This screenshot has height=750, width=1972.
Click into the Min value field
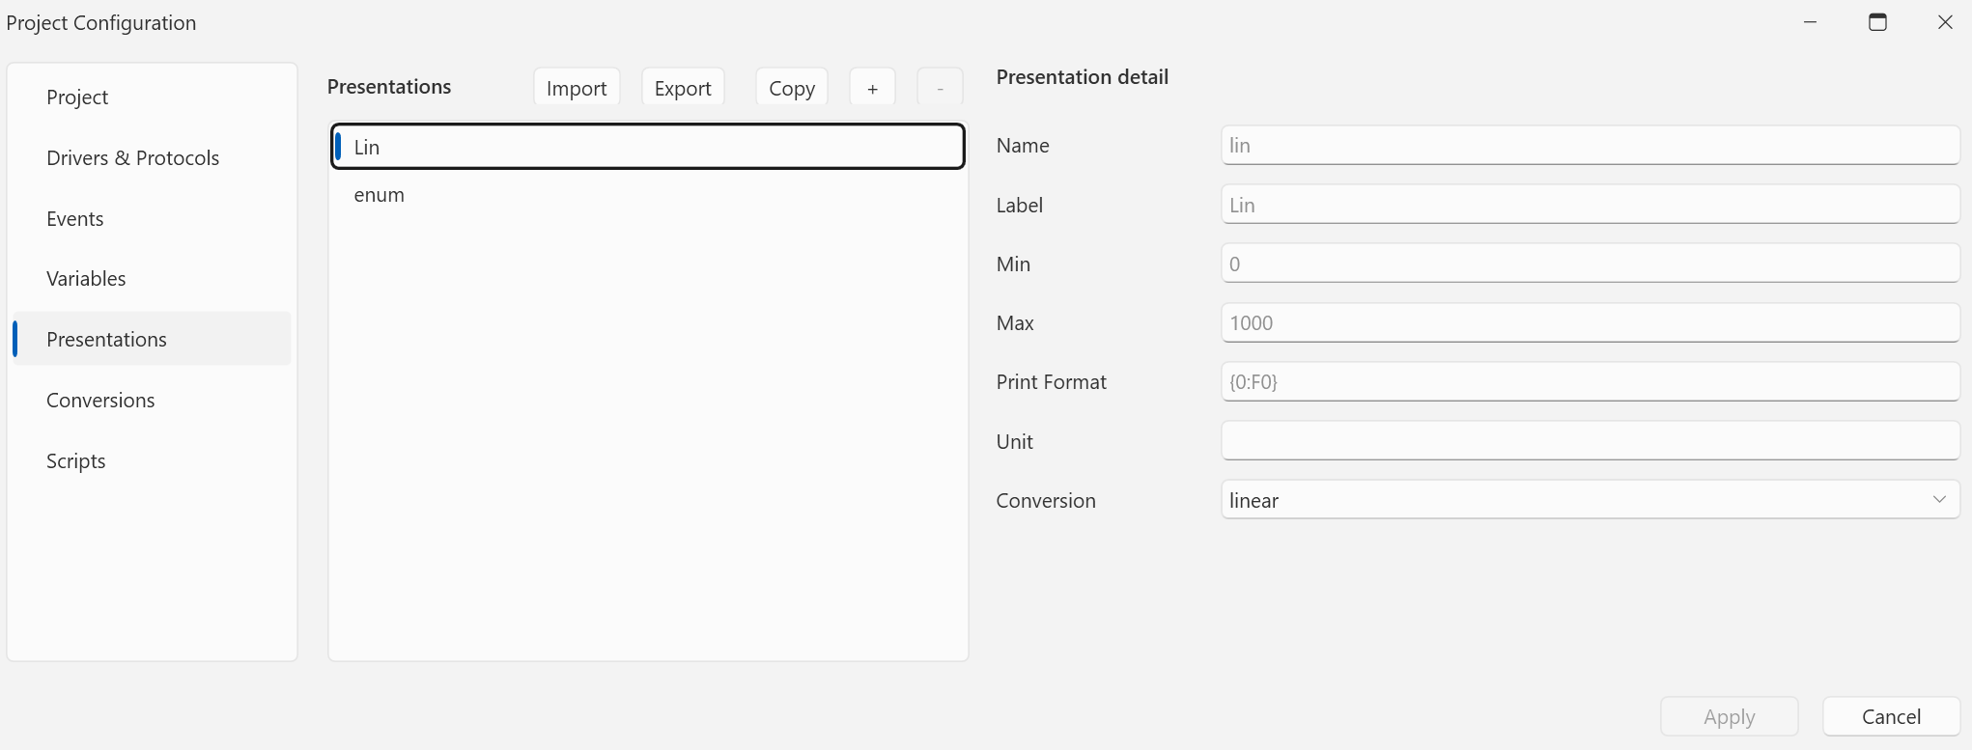coord(1591,264)
